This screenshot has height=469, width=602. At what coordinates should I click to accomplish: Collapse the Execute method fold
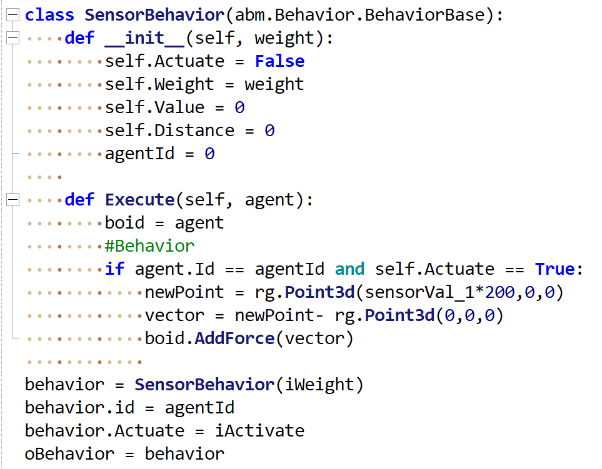(x=12, y=200)
